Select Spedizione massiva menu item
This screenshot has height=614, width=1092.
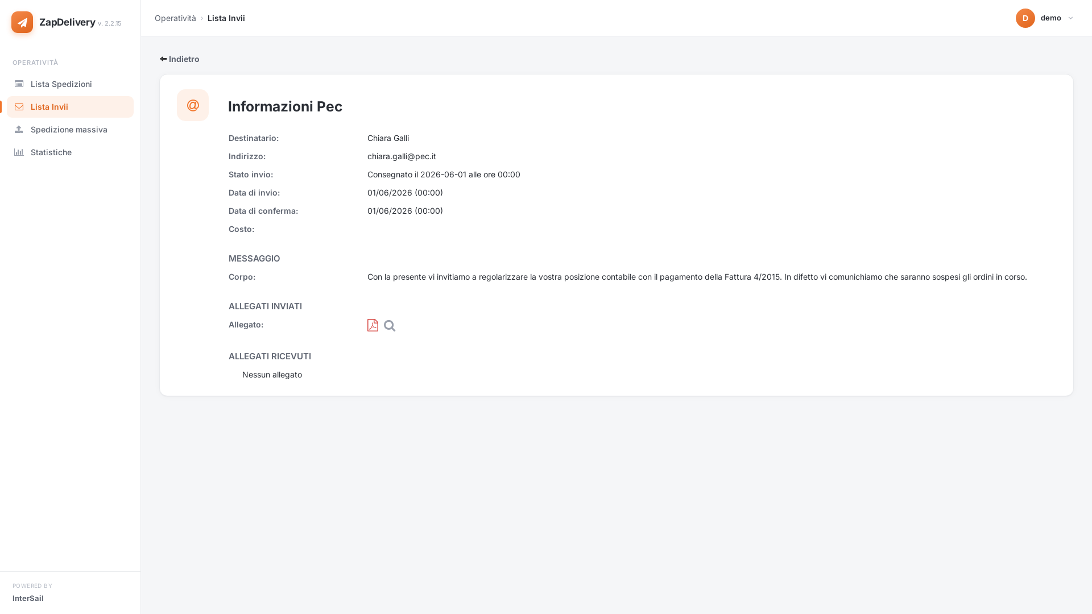70,130
